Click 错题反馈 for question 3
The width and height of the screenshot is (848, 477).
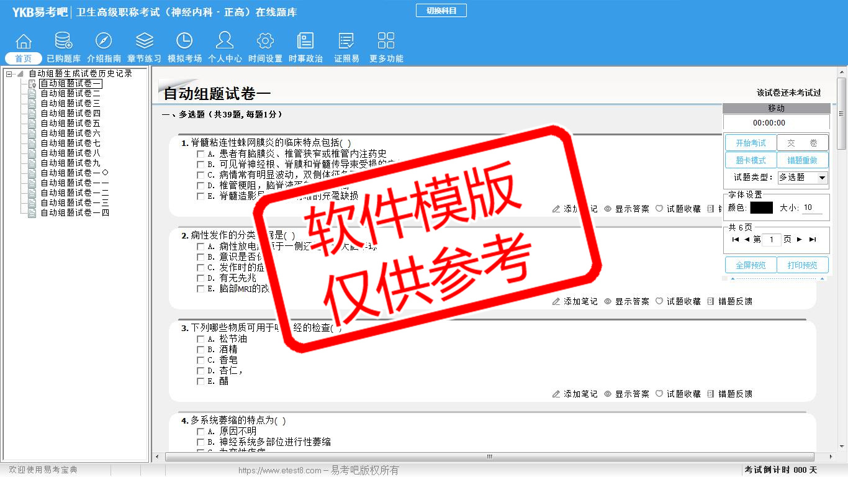click(729, 394)
